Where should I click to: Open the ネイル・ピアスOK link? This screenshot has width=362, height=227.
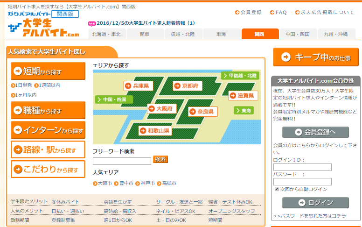[x=176, y=211]
